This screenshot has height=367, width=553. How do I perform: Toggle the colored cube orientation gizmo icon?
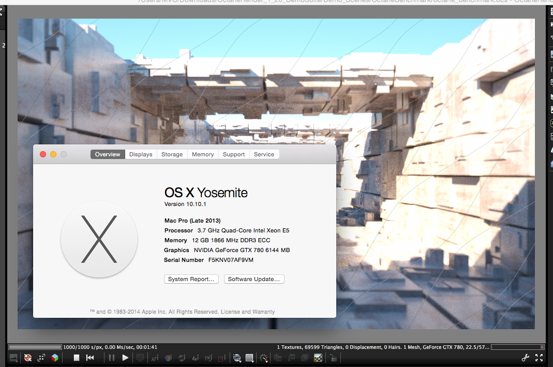coord(55,358)
